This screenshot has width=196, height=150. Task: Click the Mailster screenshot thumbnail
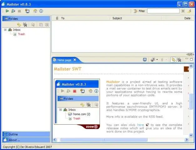[x=77, y=102]
